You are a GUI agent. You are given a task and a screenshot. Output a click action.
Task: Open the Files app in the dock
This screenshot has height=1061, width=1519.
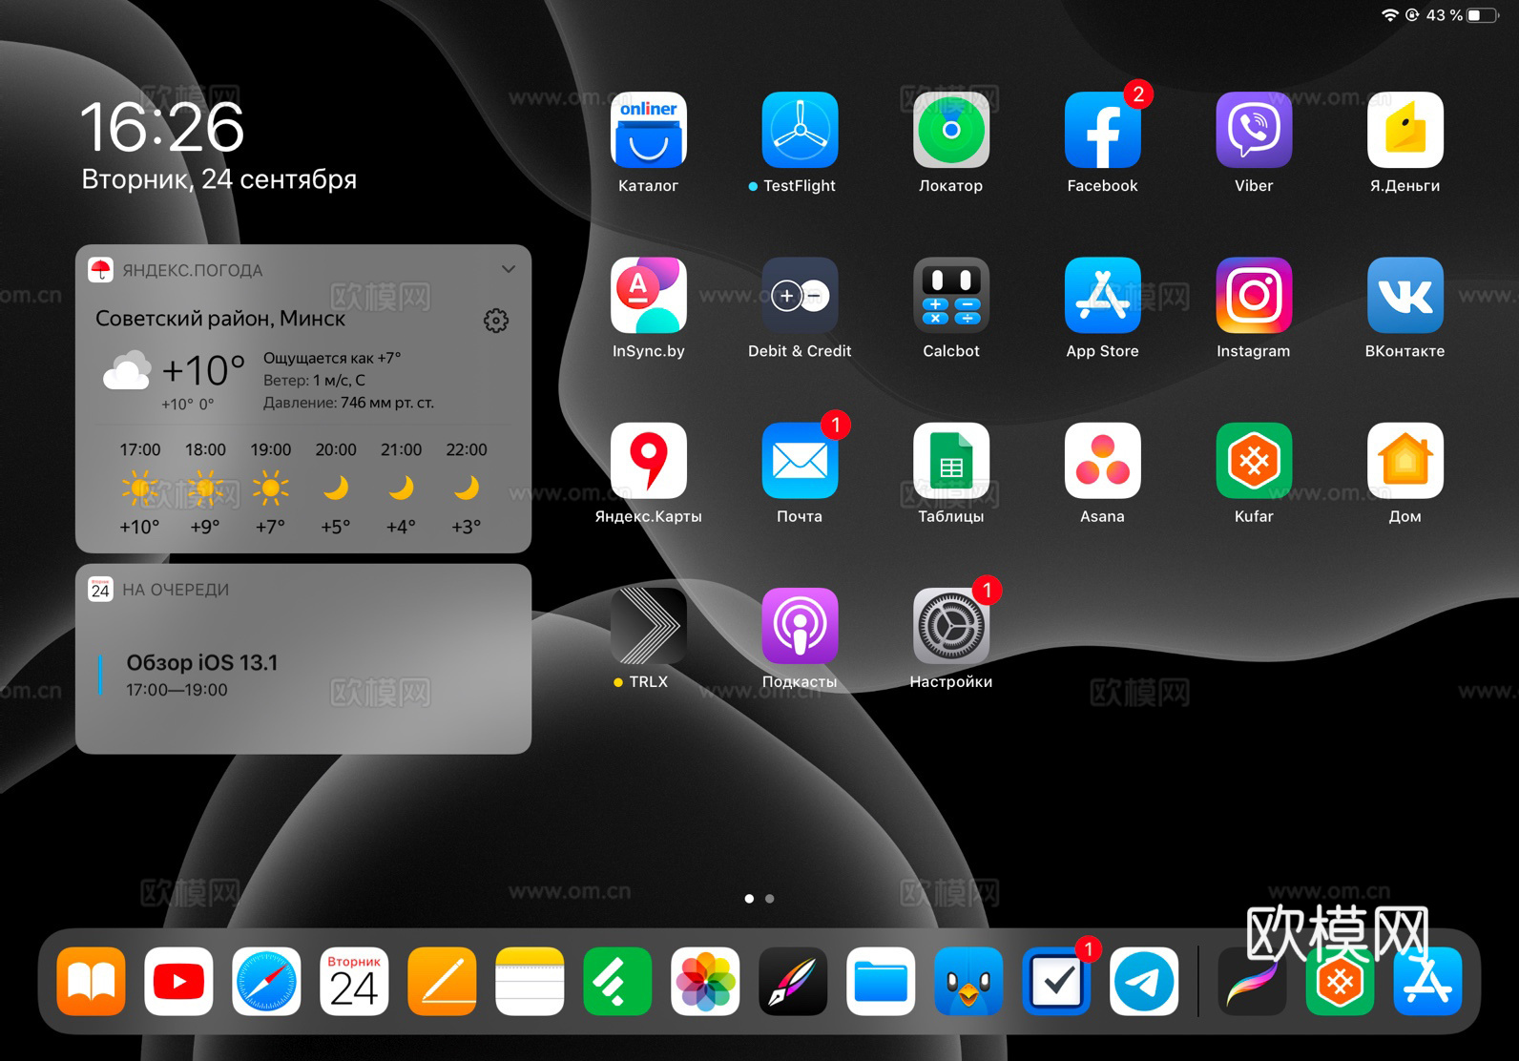(881, 981)
